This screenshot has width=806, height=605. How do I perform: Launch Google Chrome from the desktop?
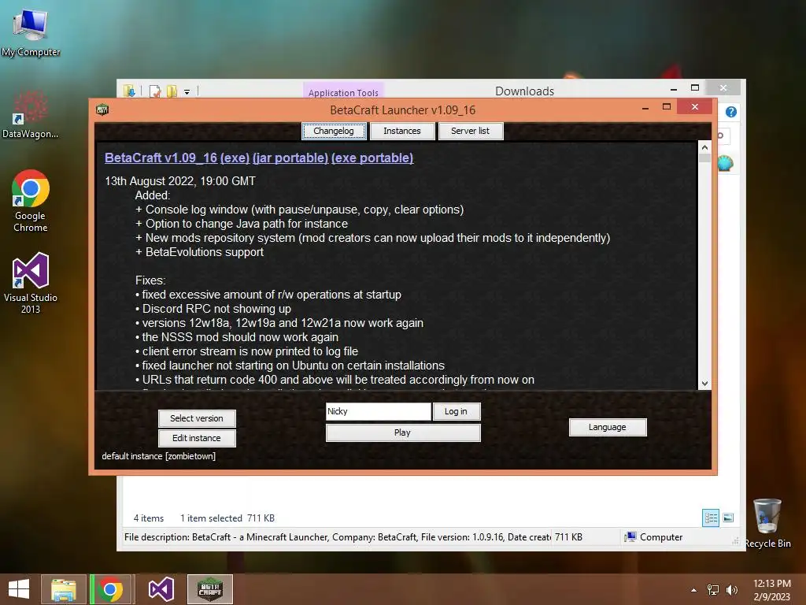(31, 201)
